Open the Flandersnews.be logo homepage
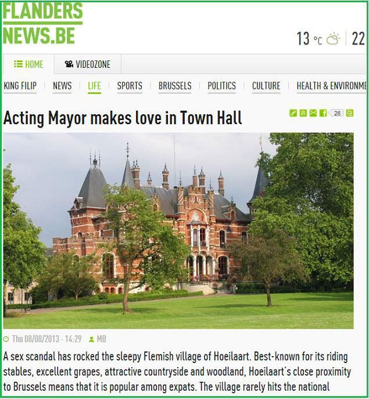The width and height of the screenshot is (369, 399). click(x=43, y=23)
